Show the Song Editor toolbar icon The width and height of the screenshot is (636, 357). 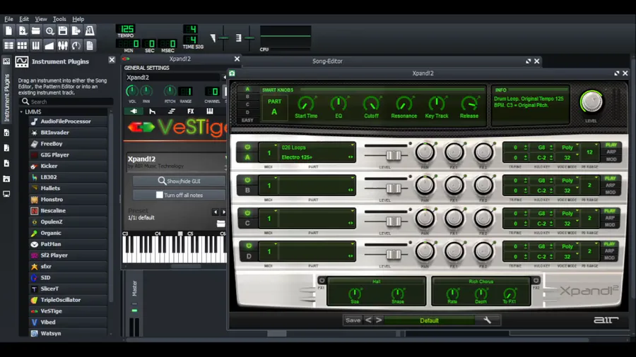point(9,45)
